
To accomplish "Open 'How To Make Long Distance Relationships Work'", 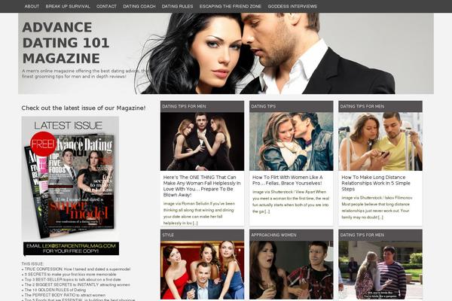I will pyautogui.click(x=376, y=183).
